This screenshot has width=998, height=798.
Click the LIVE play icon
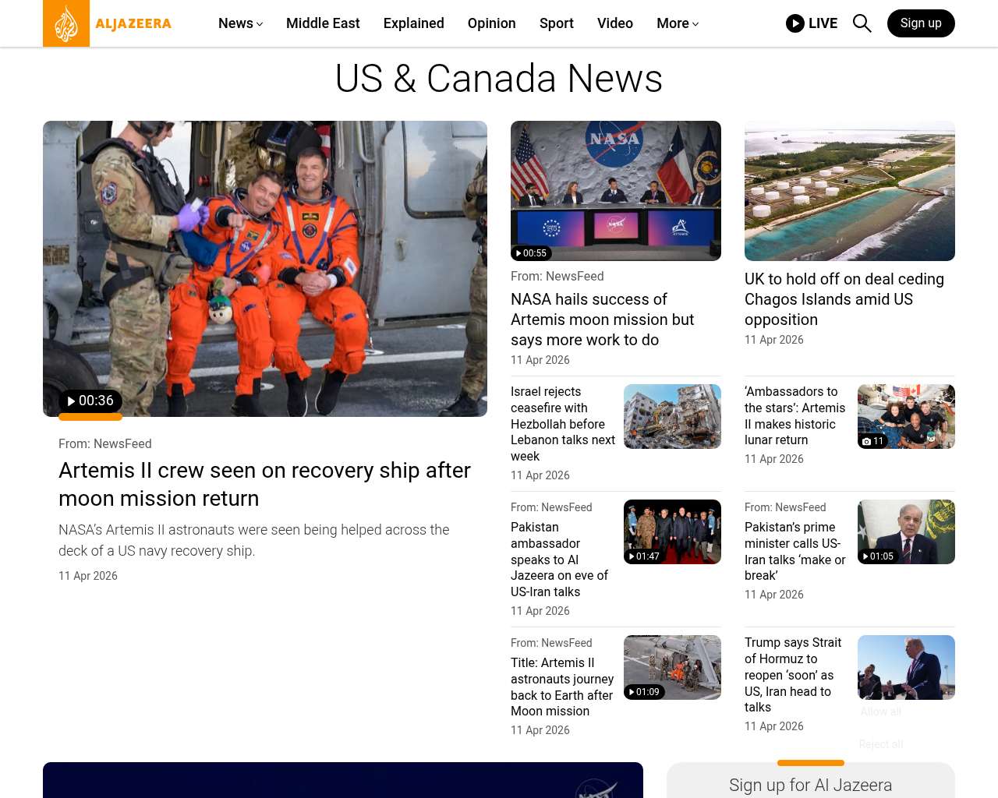pyautogui.click(x=795, y=23)
